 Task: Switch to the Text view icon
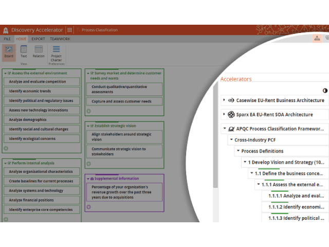click(24, 52)
